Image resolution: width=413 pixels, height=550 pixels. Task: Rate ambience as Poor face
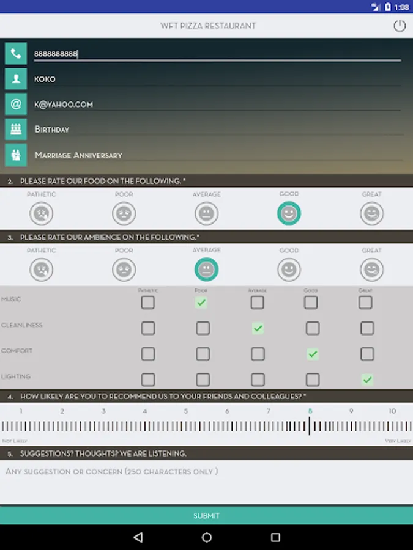(x=124, y=269)
